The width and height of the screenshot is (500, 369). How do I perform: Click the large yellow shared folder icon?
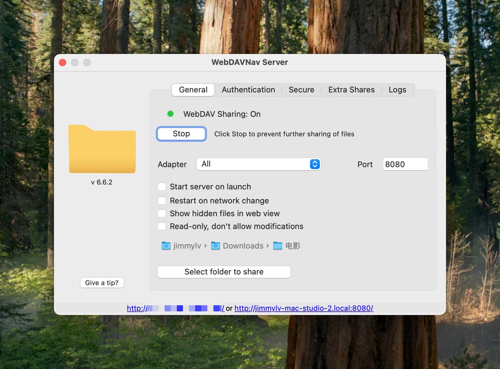[x=102, y=149]
